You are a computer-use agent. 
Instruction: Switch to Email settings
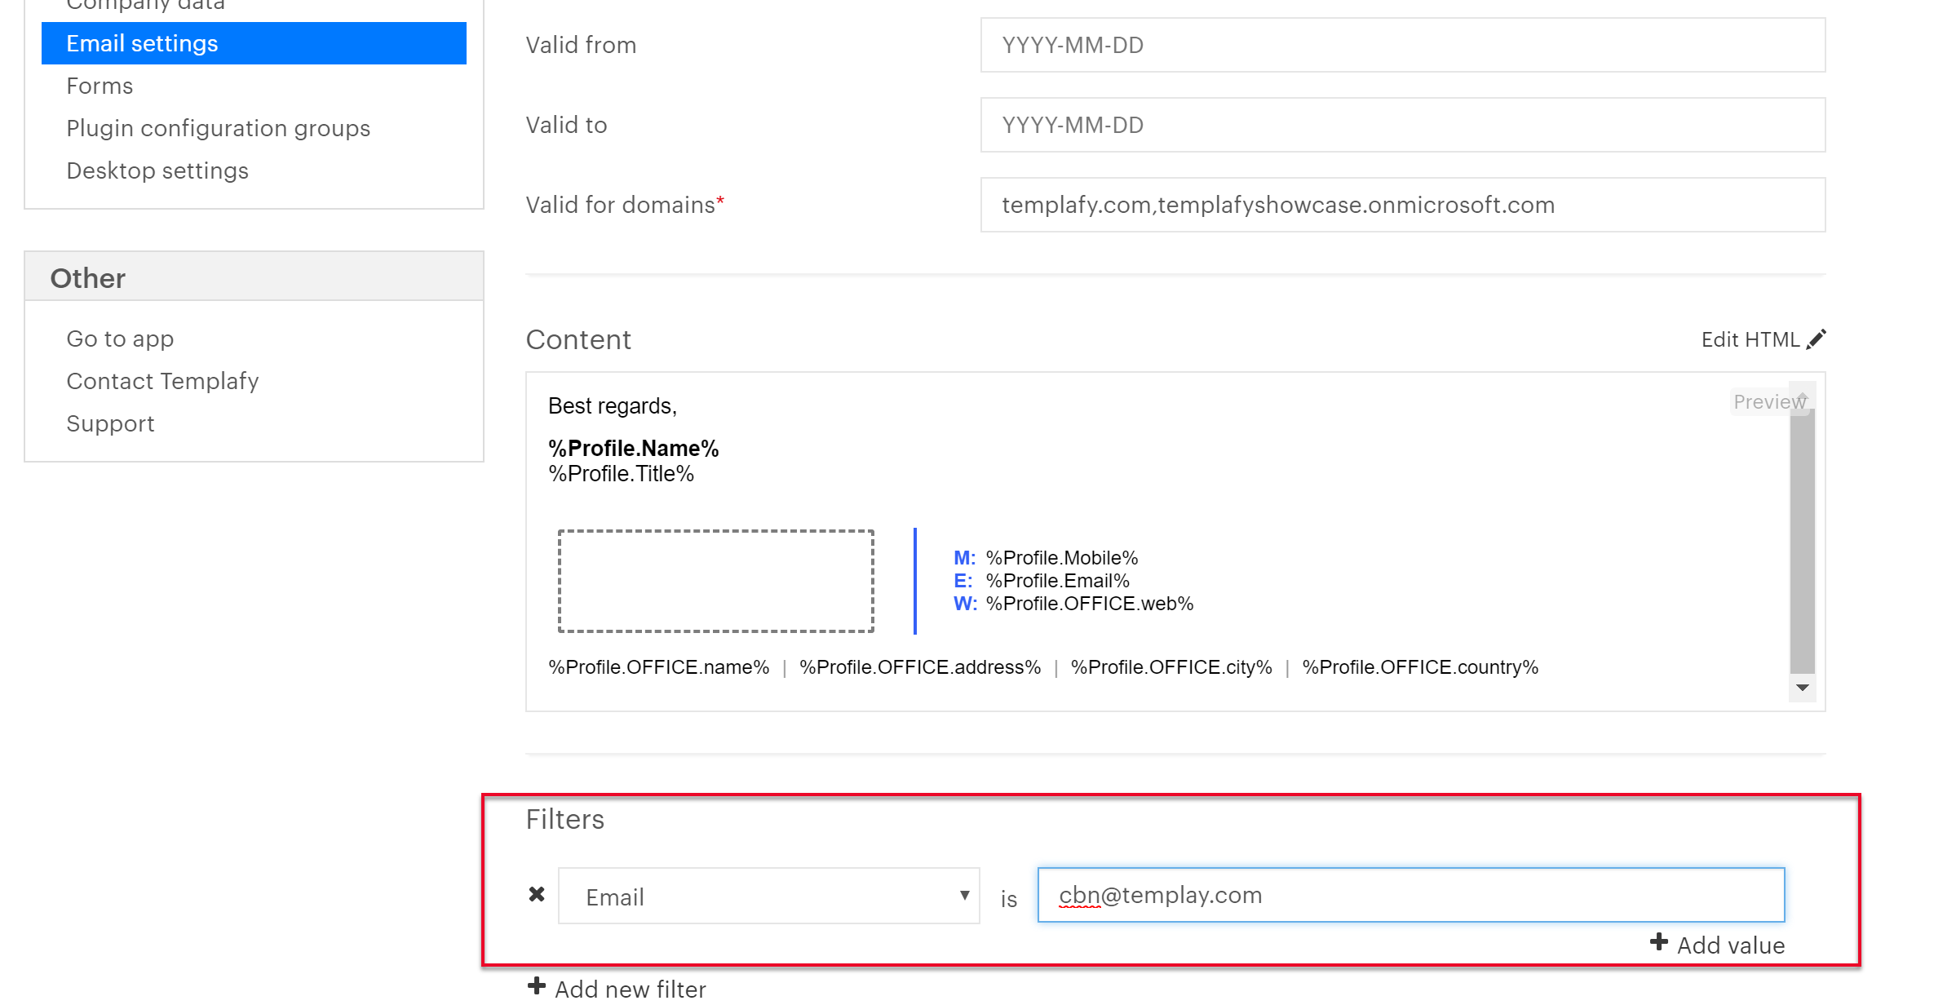click(x=142, y=42)
